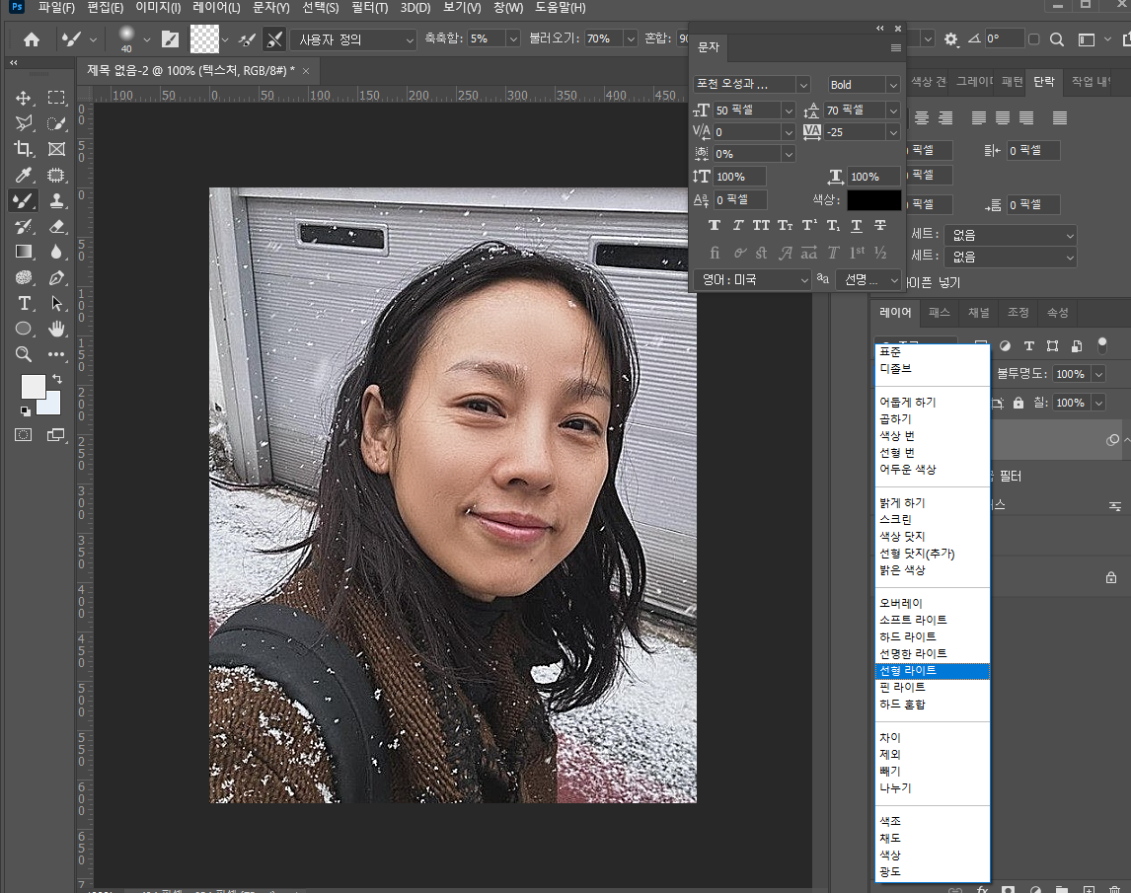This screenshot has width=1131, height=893.
Task: Pick the Eyedropper tool
Action: (x=22, y=176)
